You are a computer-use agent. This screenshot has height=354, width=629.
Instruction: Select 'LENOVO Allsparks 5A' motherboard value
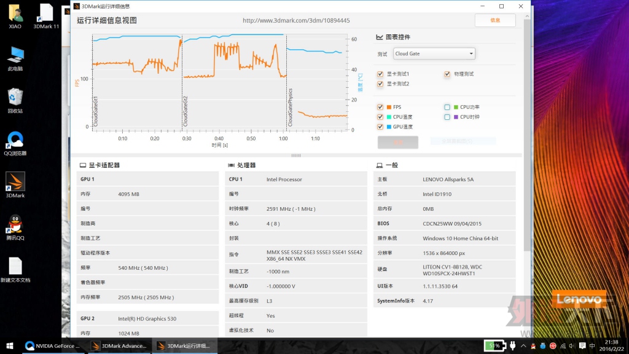[x=448, y=179]
